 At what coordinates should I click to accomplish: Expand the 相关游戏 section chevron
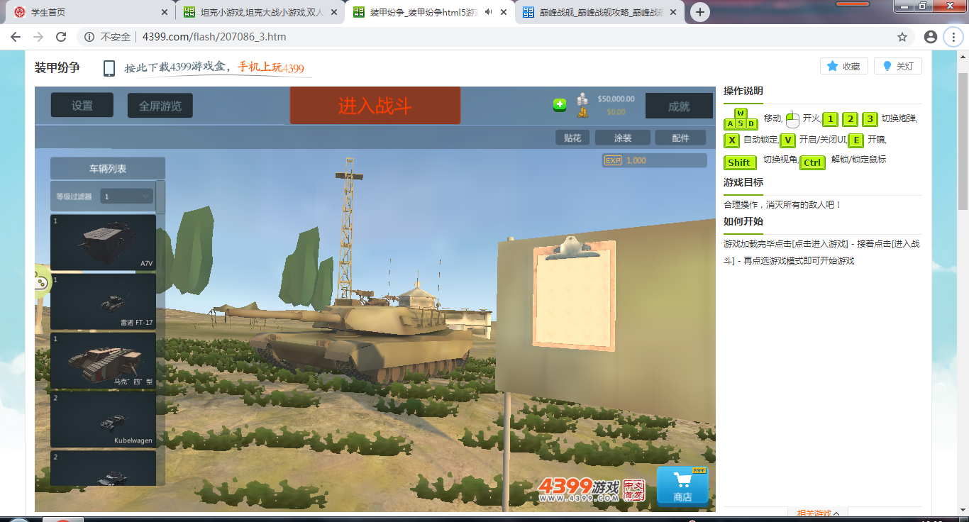[x=836, y=513]
